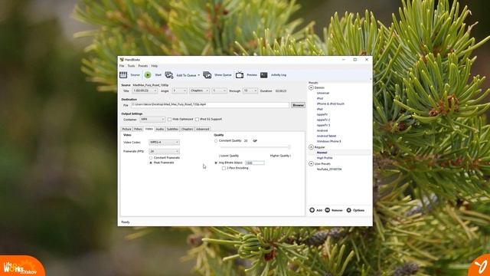This screenshot has height=276, width=490.
Task: Click the green Start encode icon
Action: [x=148, y=75]
